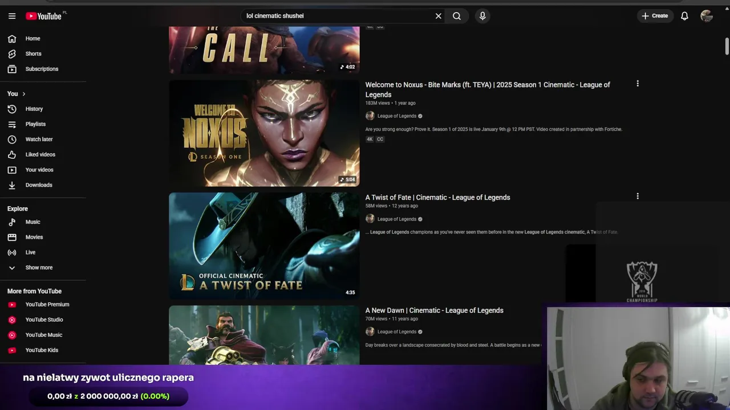Open the hamburger guide menu

[12, 16]
